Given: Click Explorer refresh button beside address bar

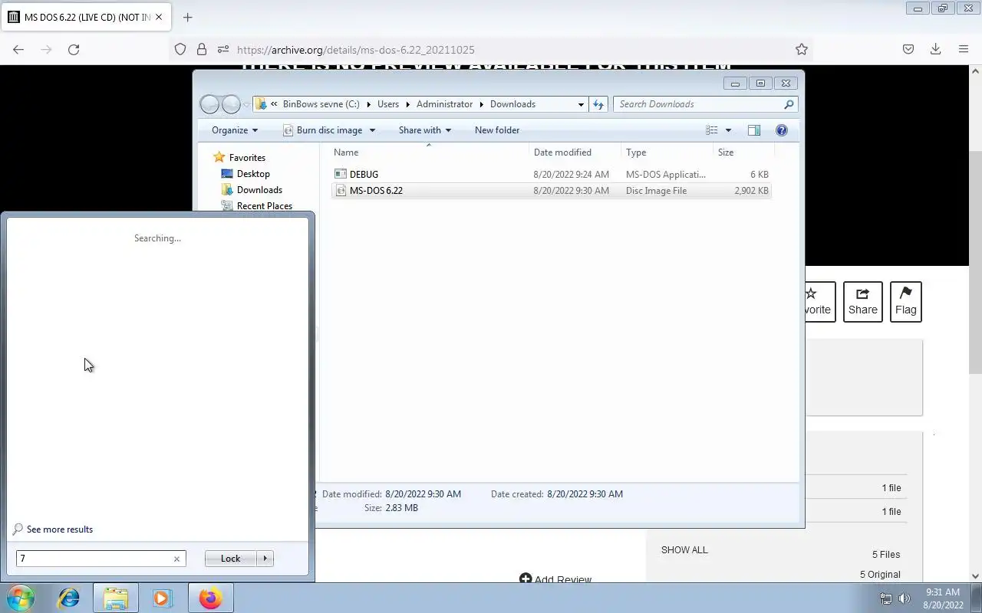Looking at the screenshot, I should point(598,104).
